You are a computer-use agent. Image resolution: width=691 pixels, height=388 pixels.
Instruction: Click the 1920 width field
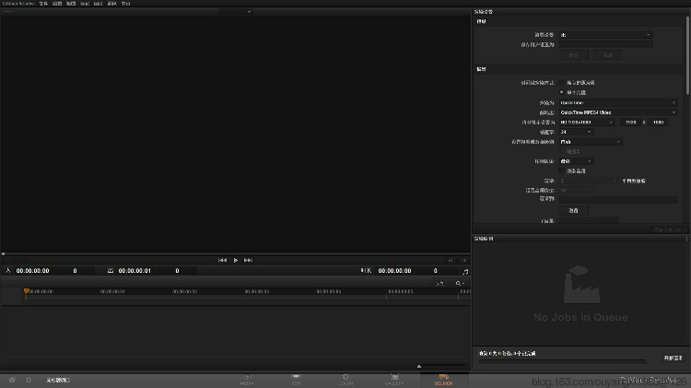(x=630, y=123)
